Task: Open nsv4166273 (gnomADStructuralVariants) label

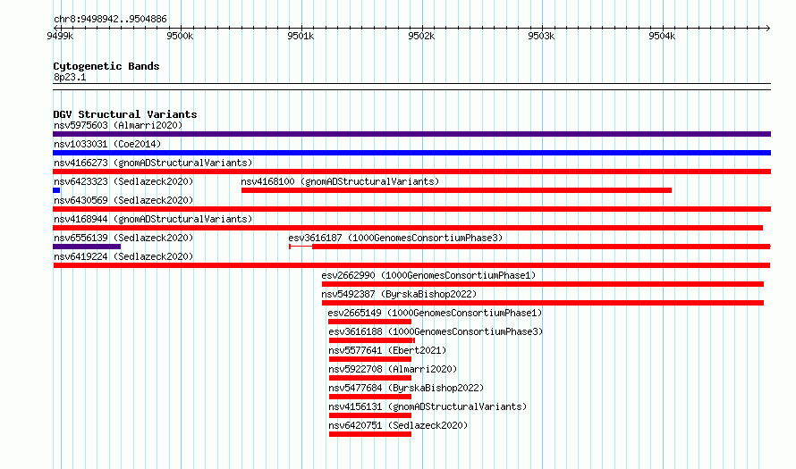Action: pyautogui.click(x=153, y=163)
